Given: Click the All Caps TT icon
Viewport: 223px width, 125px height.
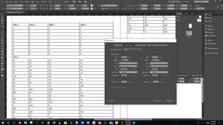Looking at the screenshot, I should point(41,6).
